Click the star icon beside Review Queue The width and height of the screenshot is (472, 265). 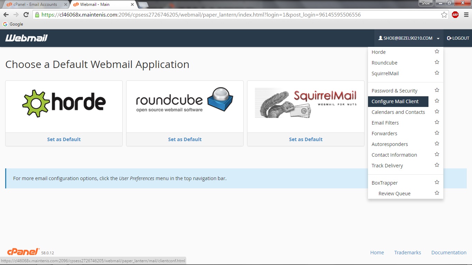tap(437, 193)
